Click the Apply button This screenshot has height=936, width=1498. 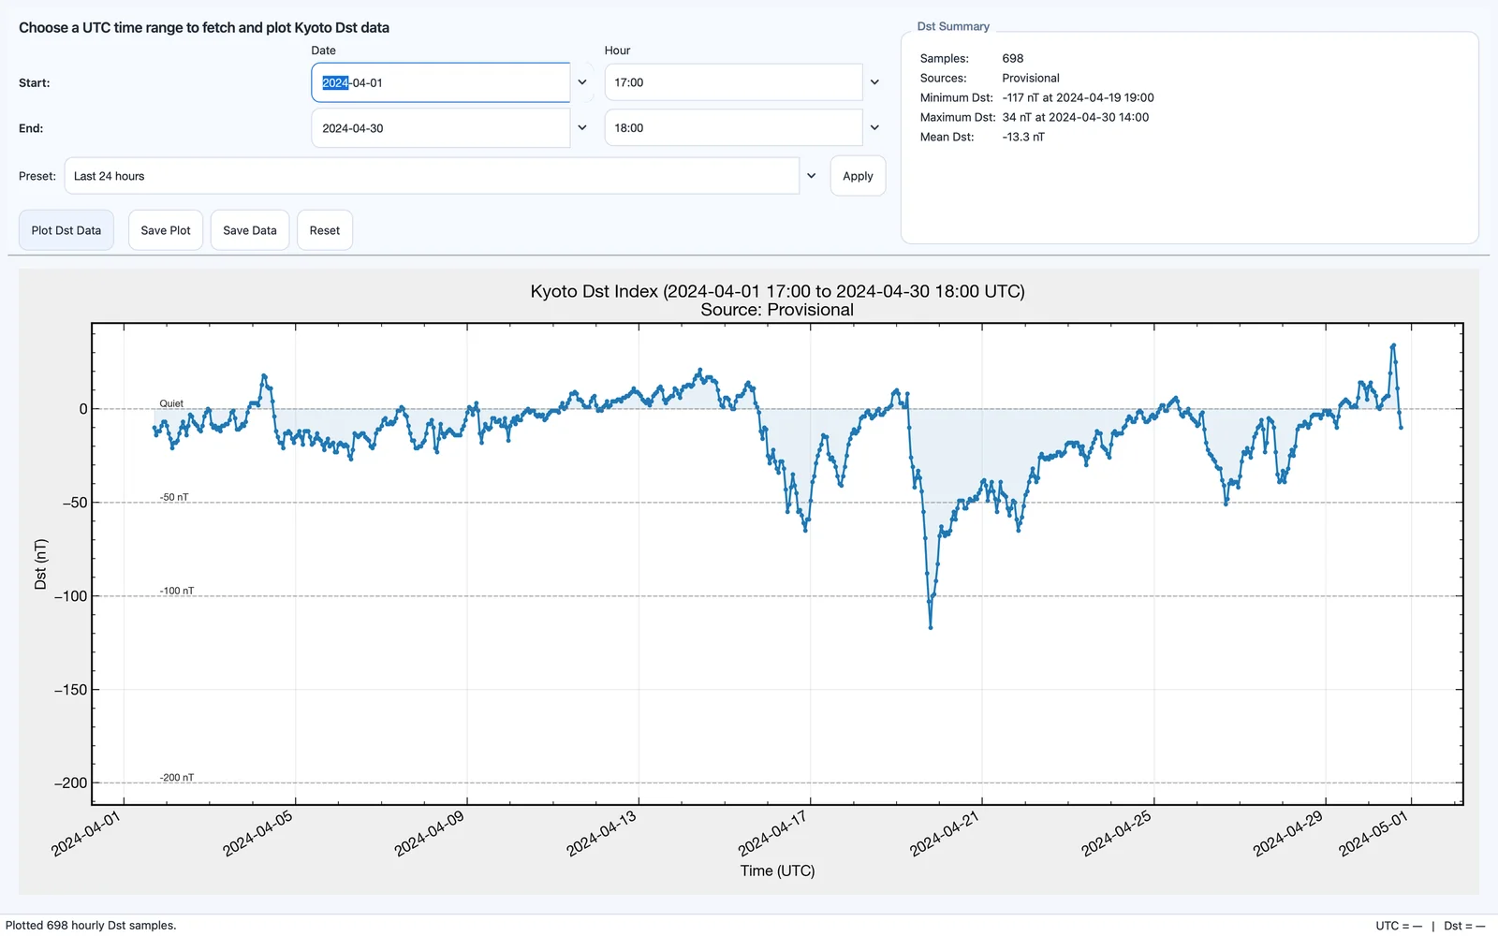tap(858, 176)
